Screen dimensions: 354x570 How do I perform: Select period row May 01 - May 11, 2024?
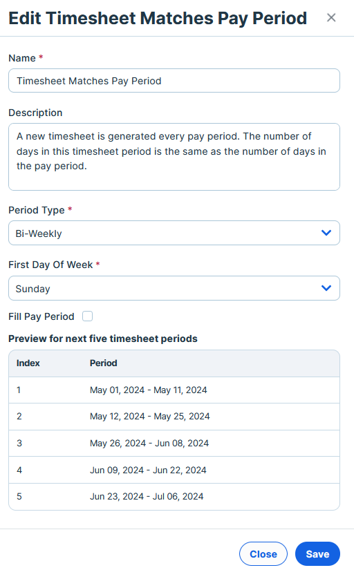coord(174,390)
